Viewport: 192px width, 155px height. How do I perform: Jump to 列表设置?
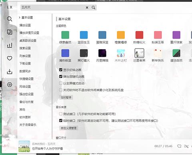tap(25, 56)
